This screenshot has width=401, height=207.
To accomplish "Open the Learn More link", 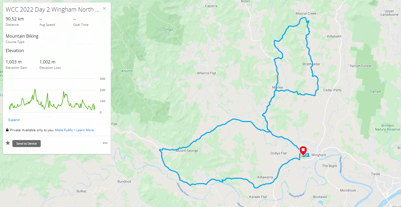I will [x=85, y=130].
